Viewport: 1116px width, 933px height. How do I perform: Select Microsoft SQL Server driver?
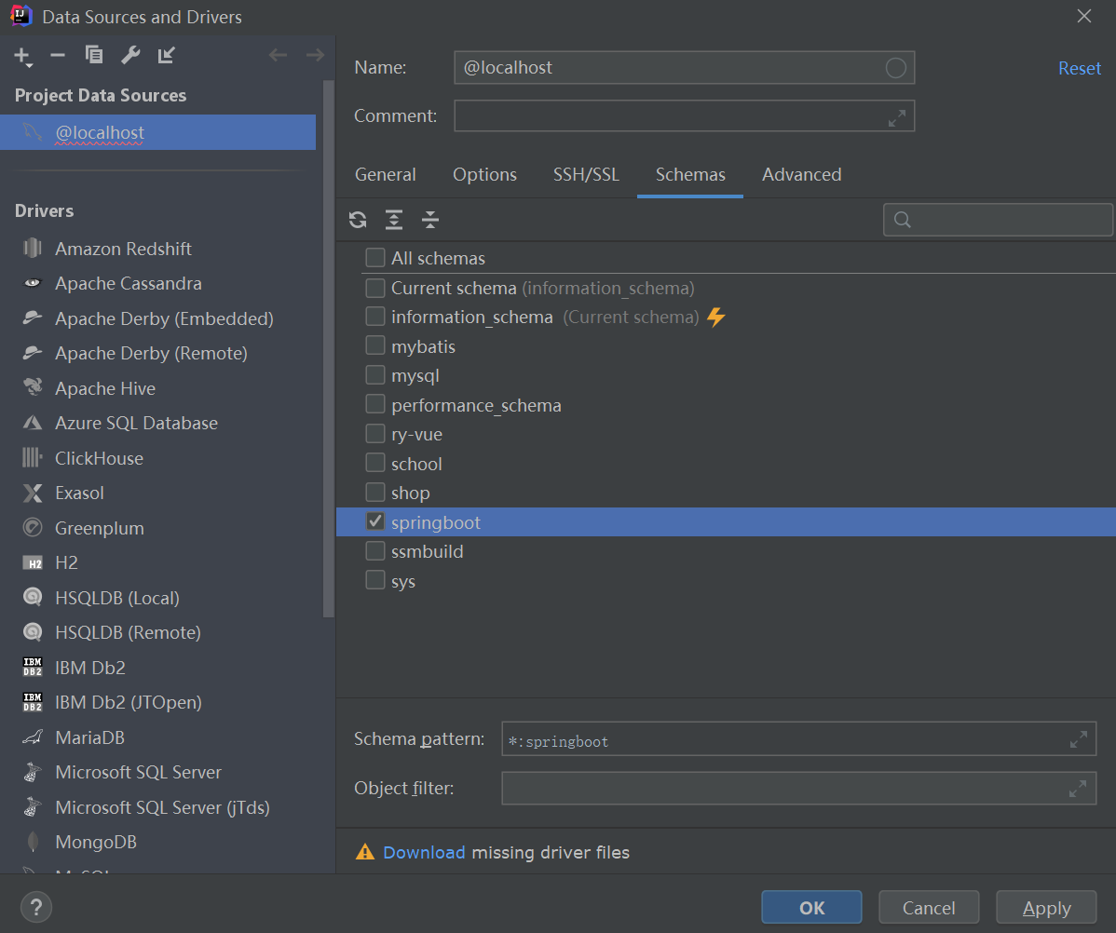(138, 772)
